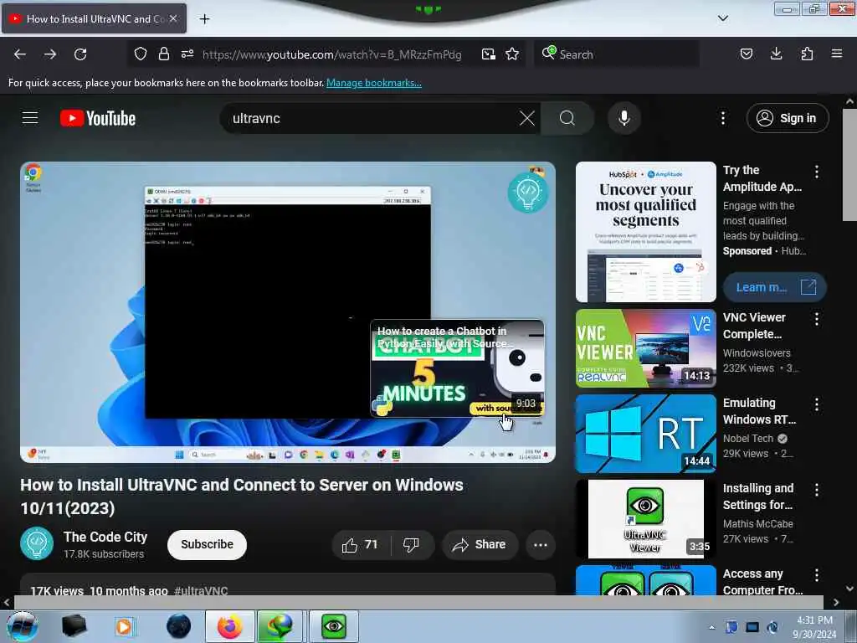This screenshot has width=857, height=643.
Task: Open a new tab with the plus button
Action: click(204, 19)
